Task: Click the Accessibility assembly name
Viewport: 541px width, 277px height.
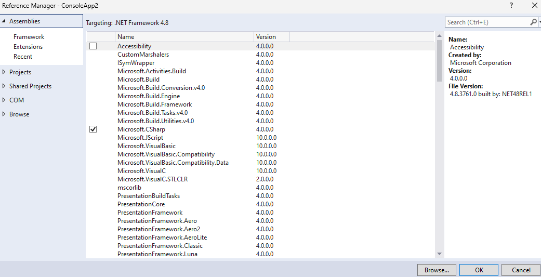Action: (134, 46)
